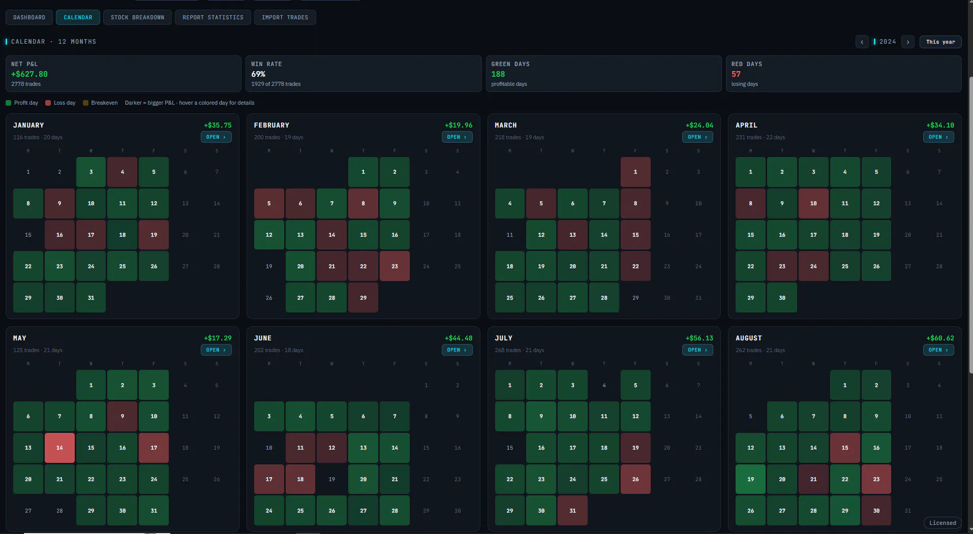Open the Stock Breakdown tab
This screenshot has width=973, height=534.
pyautogui.click(x=137, y=17)
